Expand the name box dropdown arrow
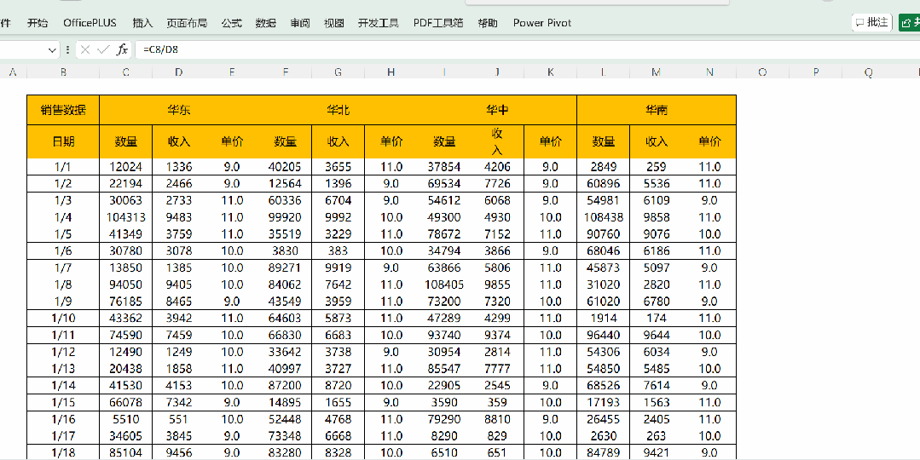This screenshot has height=460, width=920. pos(55,50)
